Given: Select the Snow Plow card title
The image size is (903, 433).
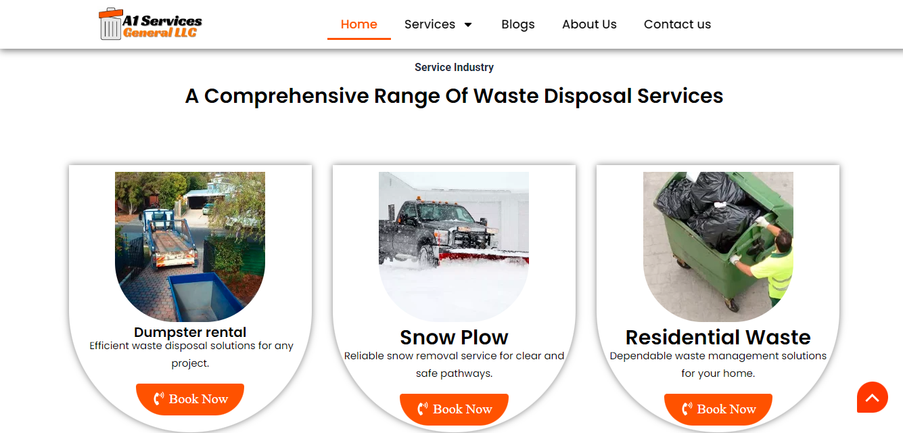Looking at the screenshot, I should point(454,337).
